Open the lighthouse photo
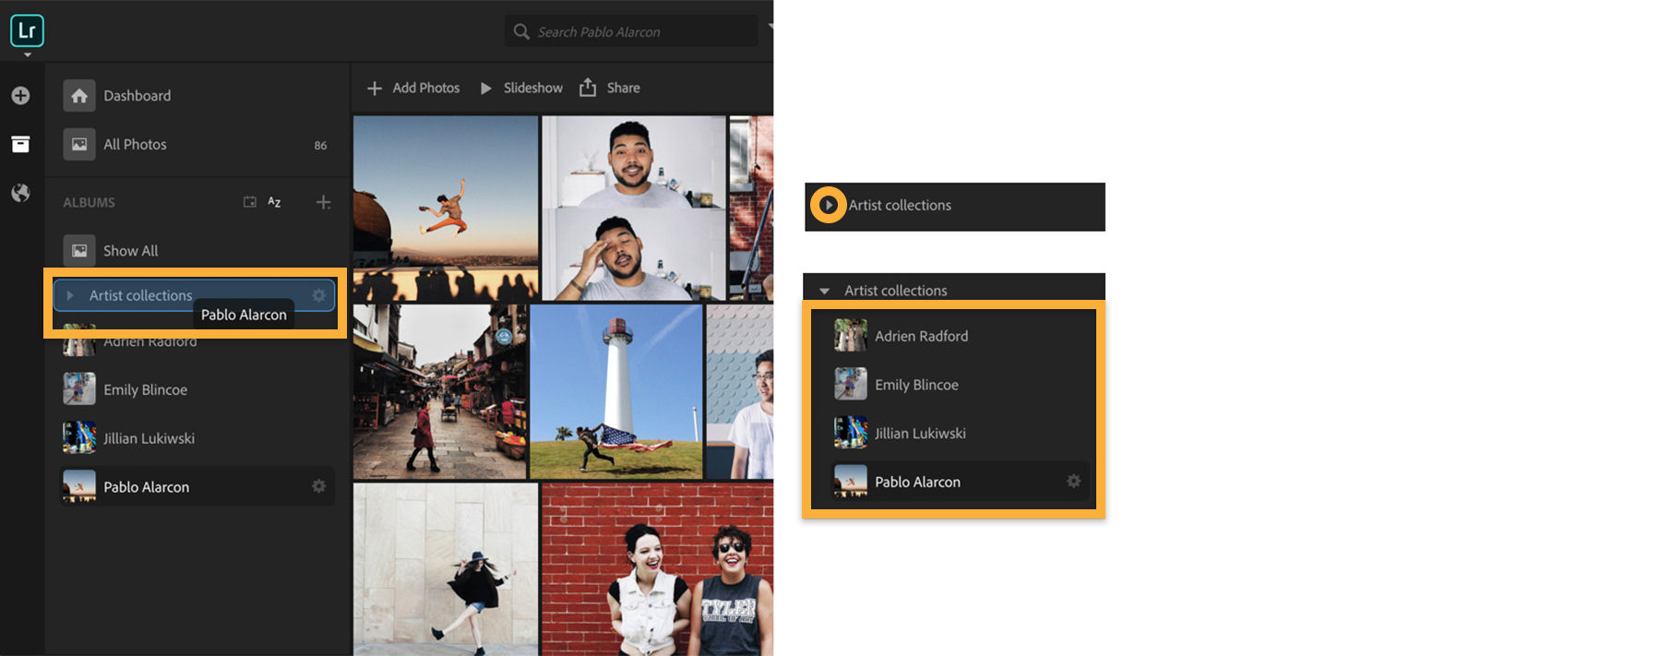The image size is (1661, 656). 617,392
